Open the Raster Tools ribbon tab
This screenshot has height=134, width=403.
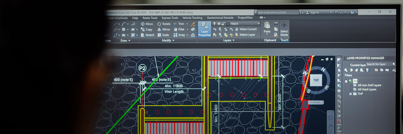(x=150, y=18)
